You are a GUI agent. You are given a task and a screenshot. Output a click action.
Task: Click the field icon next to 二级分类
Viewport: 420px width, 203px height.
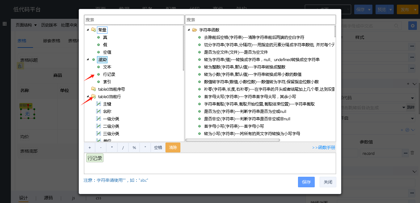click(99, 126)
